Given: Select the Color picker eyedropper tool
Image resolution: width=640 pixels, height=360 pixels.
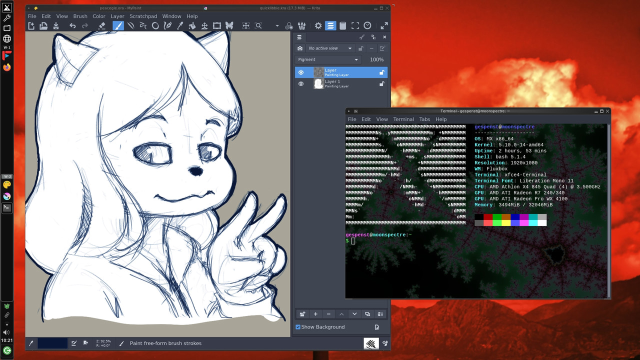Looking at the screenshot, I should click(x=180, y=26).
